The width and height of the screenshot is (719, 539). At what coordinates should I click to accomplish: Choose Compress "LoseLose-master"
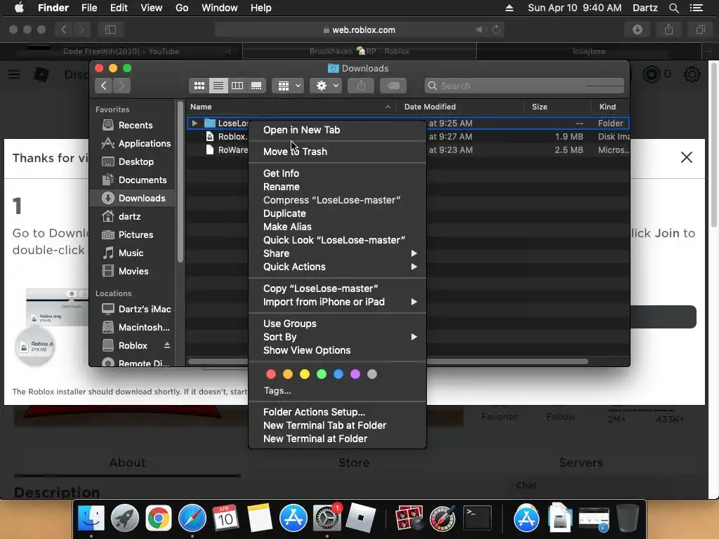coord(338,200)
